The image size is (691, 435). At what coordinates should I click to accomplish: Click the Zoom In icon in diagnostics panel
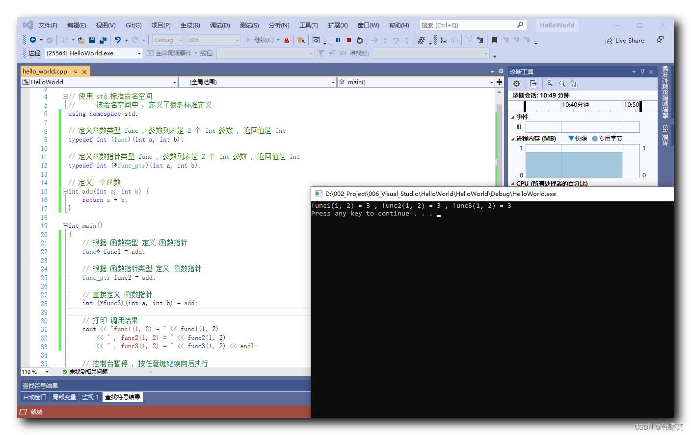pyautogui.click(x=550, y=84)
